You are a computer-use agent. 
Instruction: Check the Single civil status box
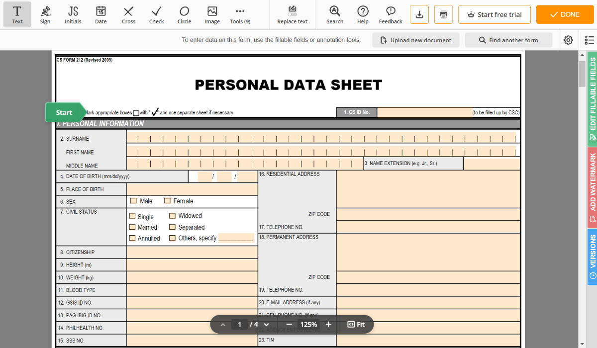(133, 216)
